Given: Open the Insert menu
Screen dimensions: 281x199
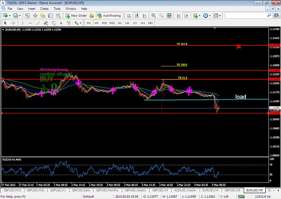Looking at the screenshot, I should (x=31, y=9).
